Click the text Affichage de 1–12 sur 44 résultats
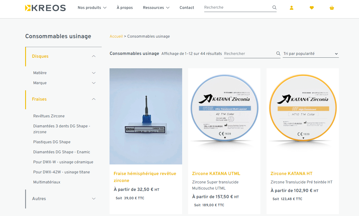Viewport: 359px width, 216px height. click(192, 54)
